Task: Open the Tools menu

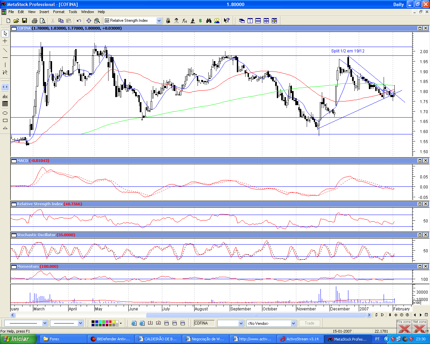Action: 73,12
